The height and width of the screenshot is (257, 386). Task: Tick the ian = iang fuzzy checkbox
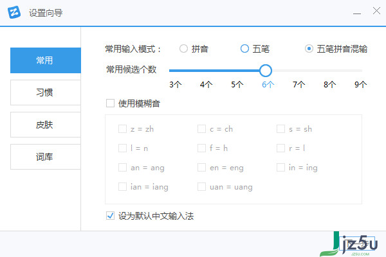click(122, 187)
